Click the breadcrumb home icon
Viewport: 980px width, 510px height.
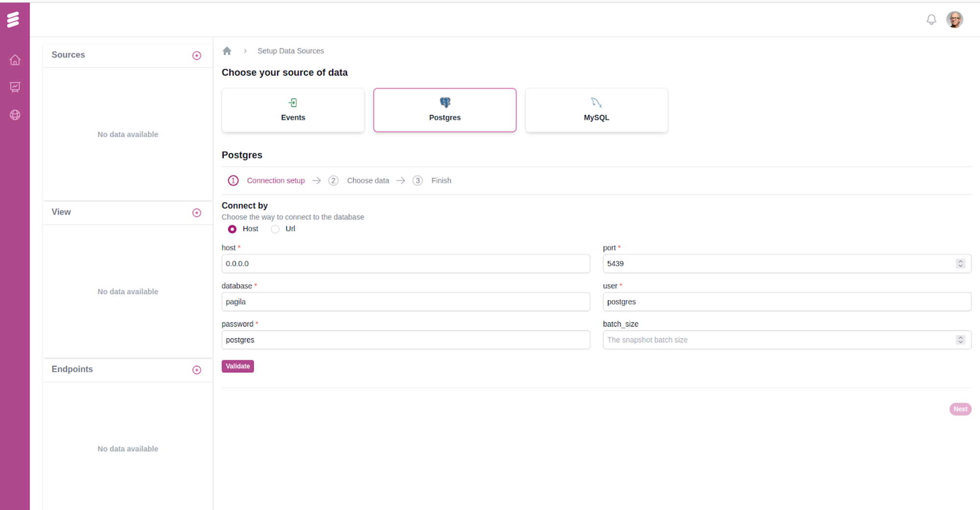click(x=227, y=51)
